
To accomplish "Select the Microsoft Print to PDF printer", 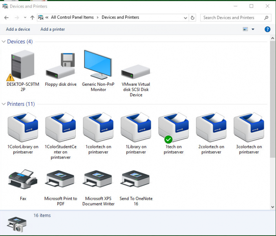I will (x=60, y=179).
